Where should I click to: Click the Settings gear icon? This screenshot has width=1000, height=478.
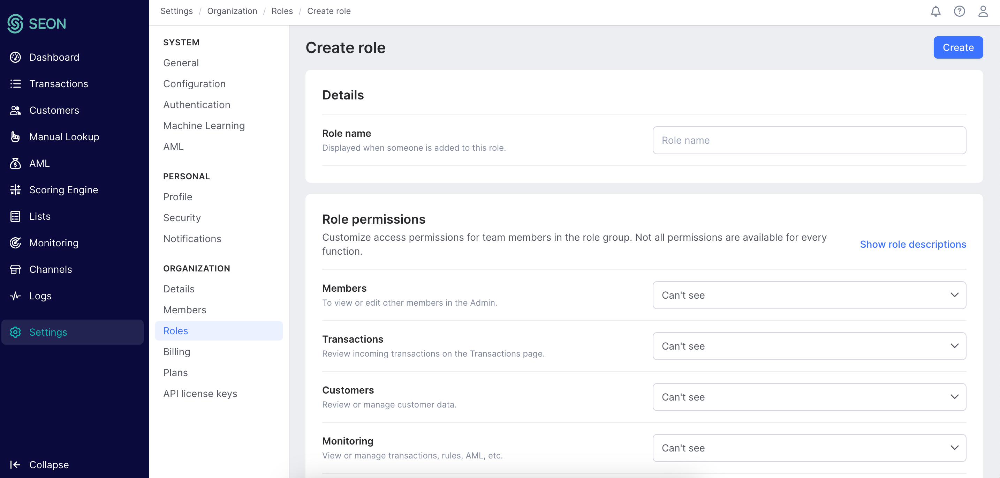tap(16, 333)
